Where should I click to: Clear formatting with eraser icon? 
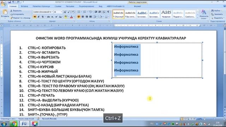pyautogui.click(x=73, y=12)
